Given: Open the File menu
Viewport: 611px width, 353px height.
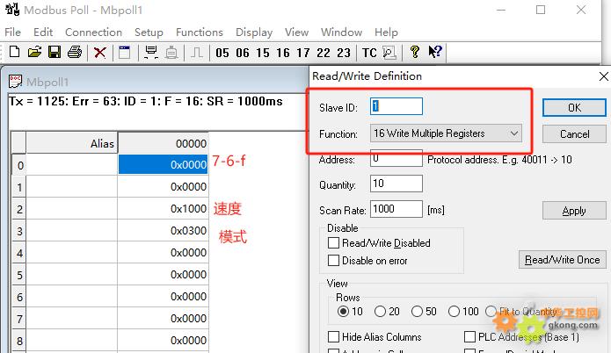Looking at the screenshot, I should (x=13, y=32).
